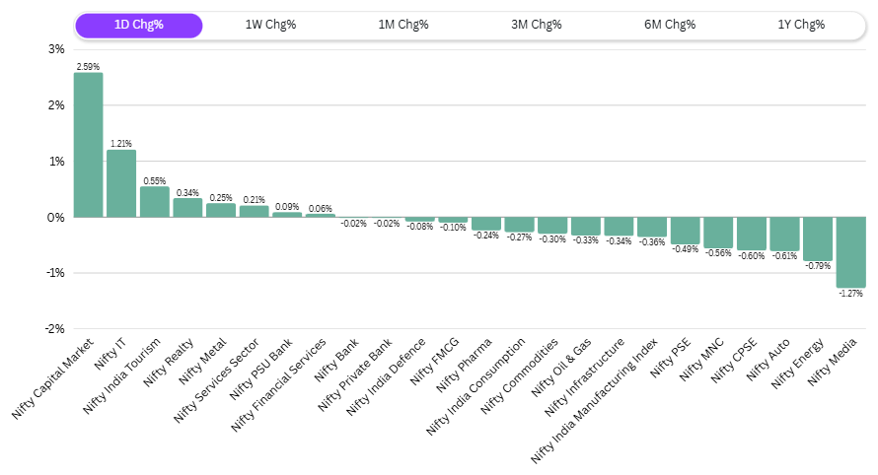The height and width of the screenshot is (475, 878).
Task: Select the Nifty India Tourism bar
Action: pyautogui.click(x=155, y=202)
